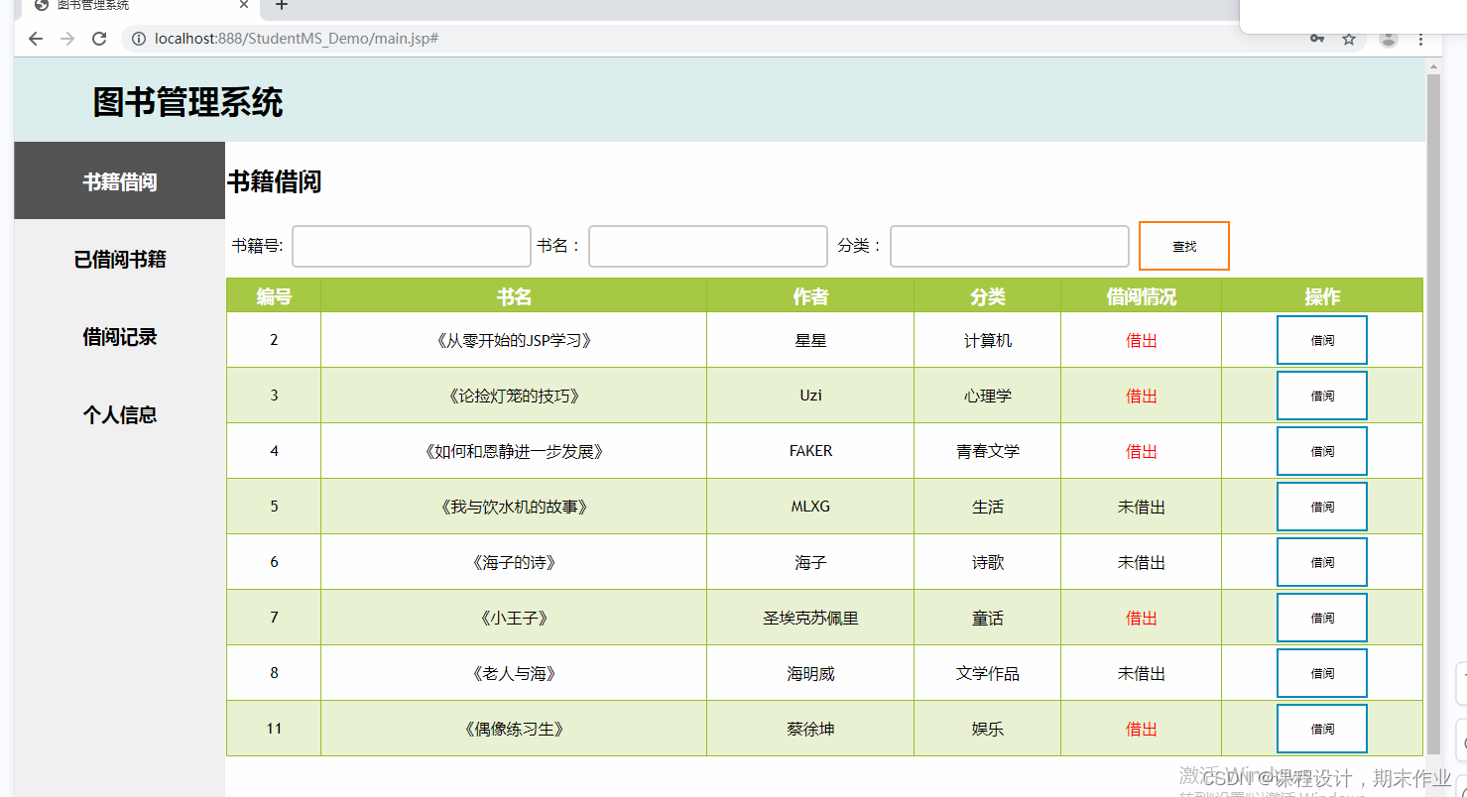Click 借阅 in the 《我与饮水机的故事》 row

1322,507
